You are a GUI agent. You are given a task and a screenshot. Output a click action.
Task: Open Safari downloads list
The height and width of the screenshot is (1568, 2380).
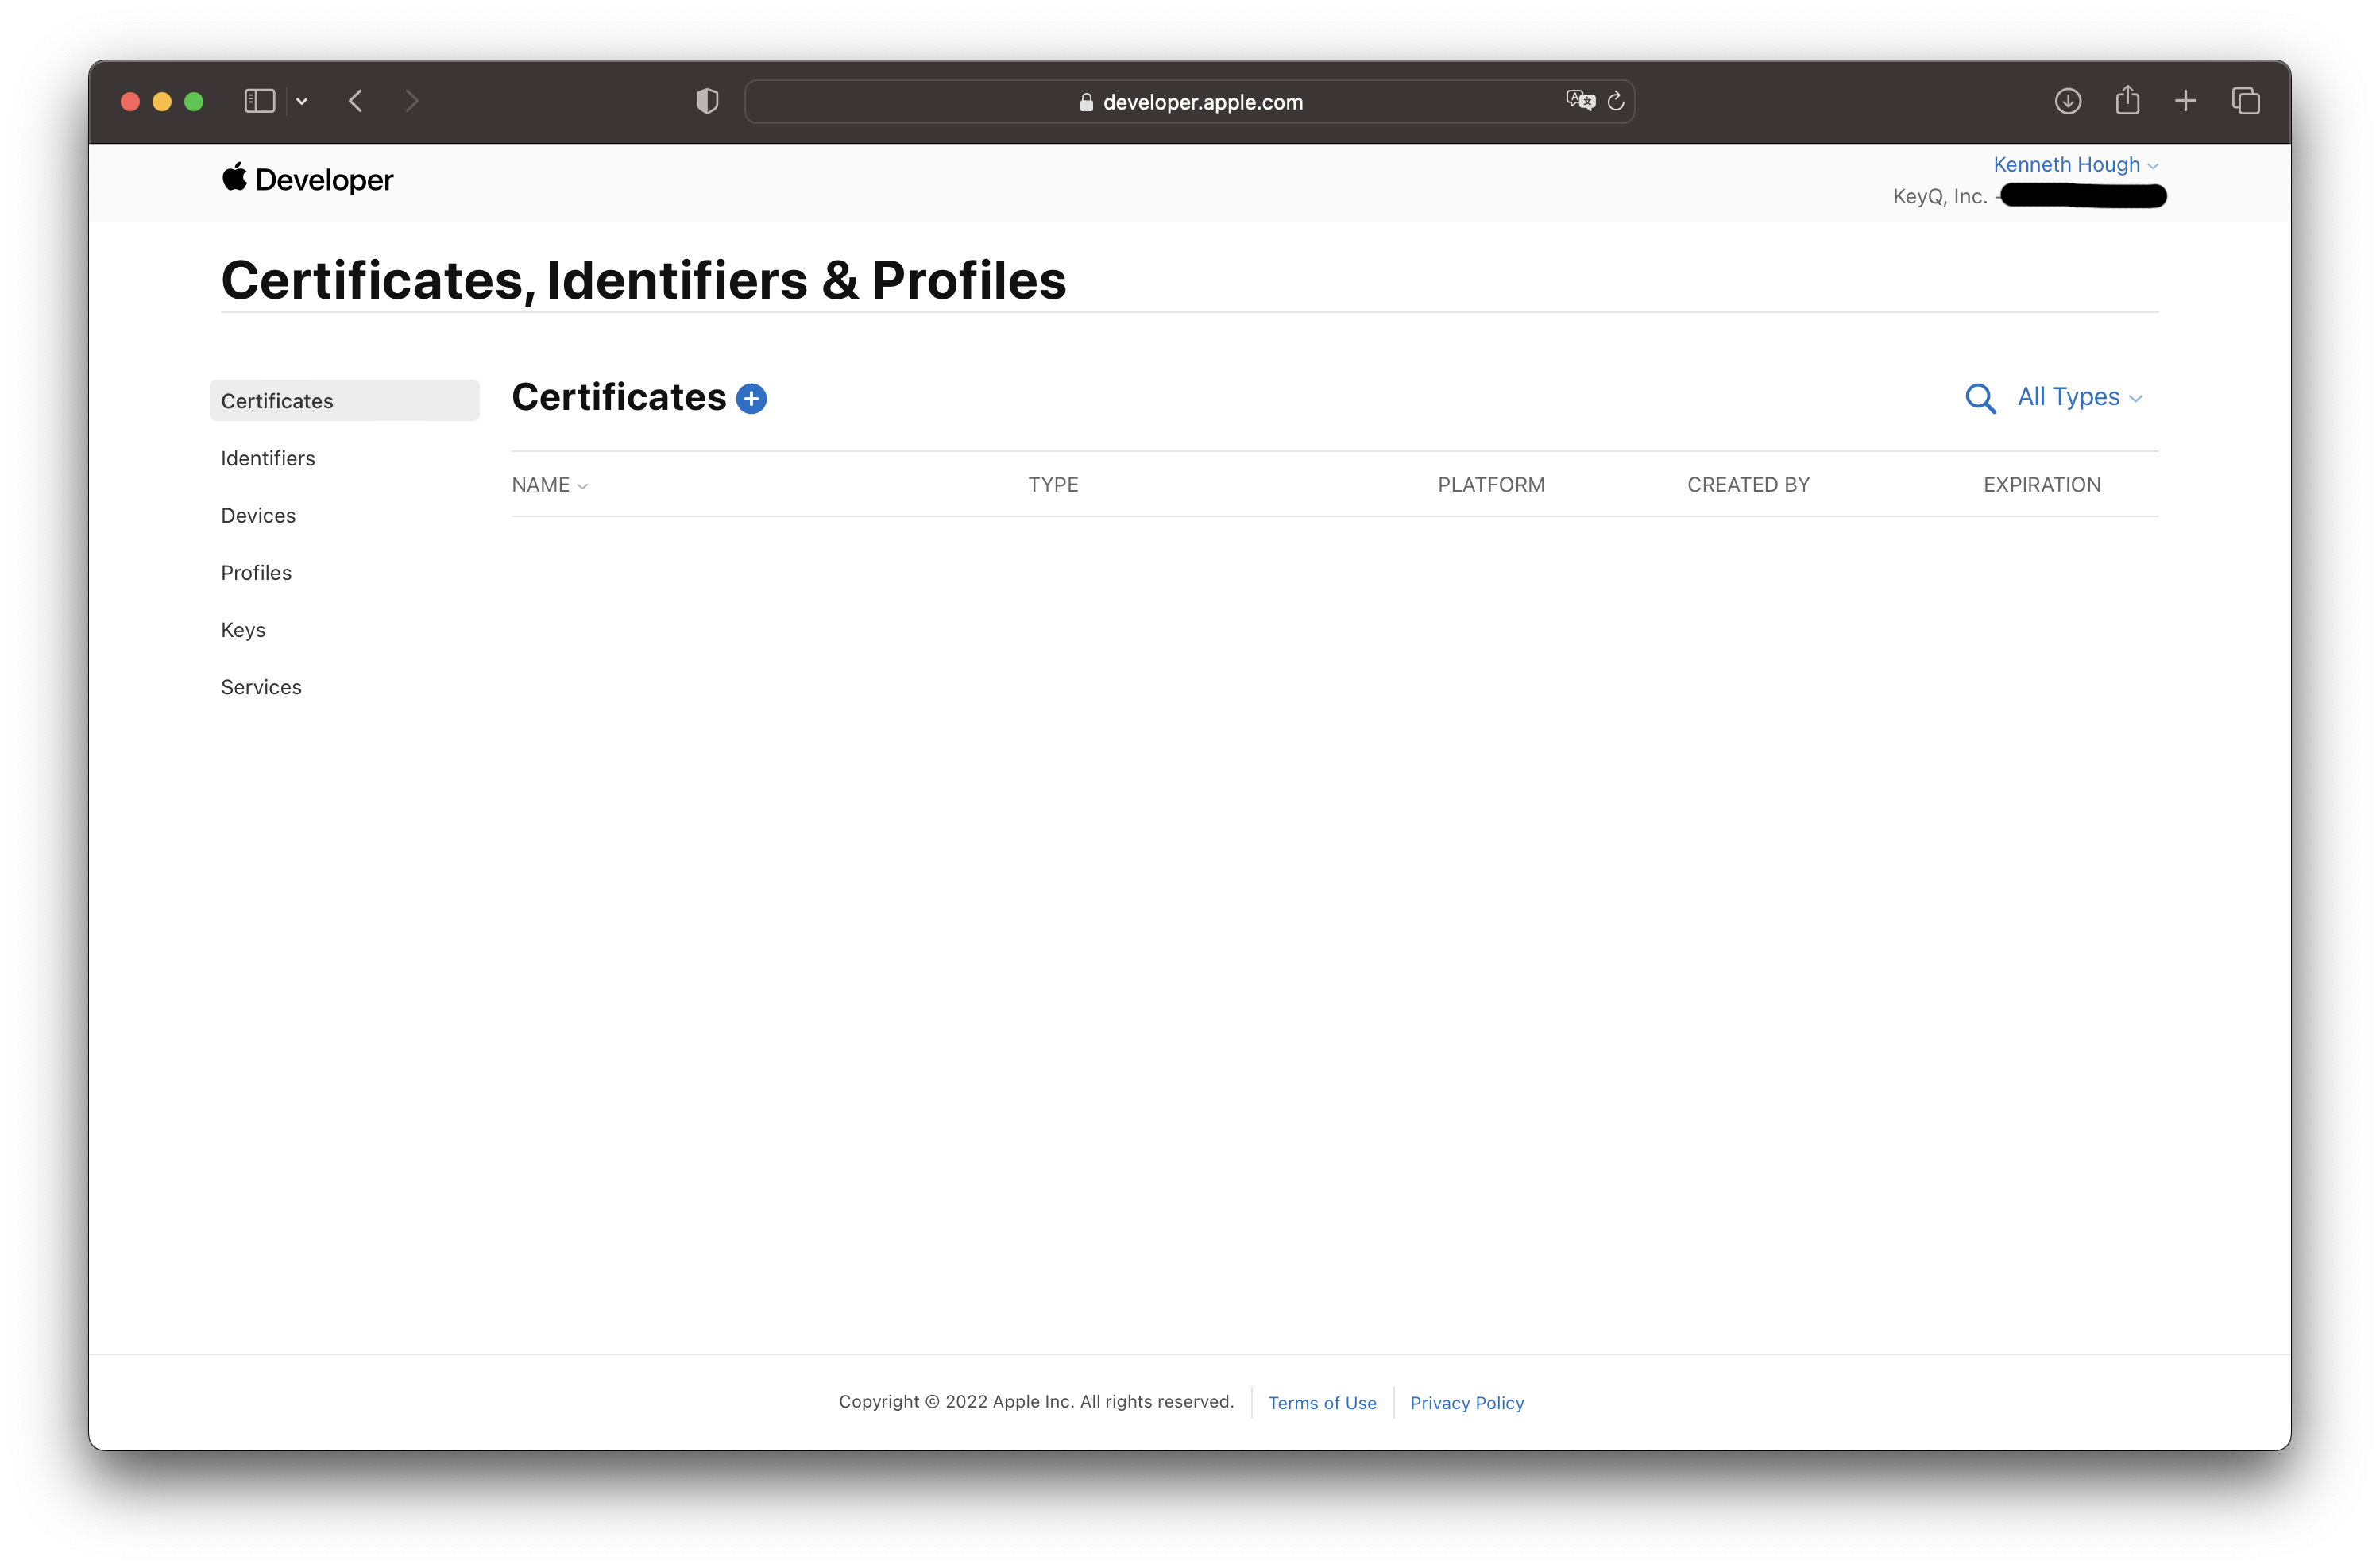2068,100
